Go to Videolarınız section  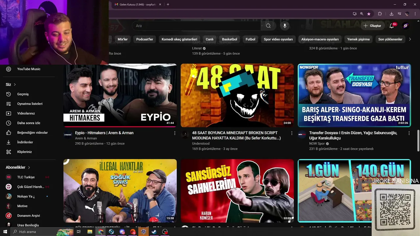click(x=26, y=113)
